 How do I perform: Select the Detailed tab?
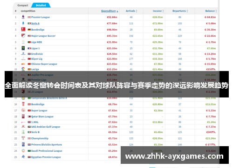(x=41, y=5)
